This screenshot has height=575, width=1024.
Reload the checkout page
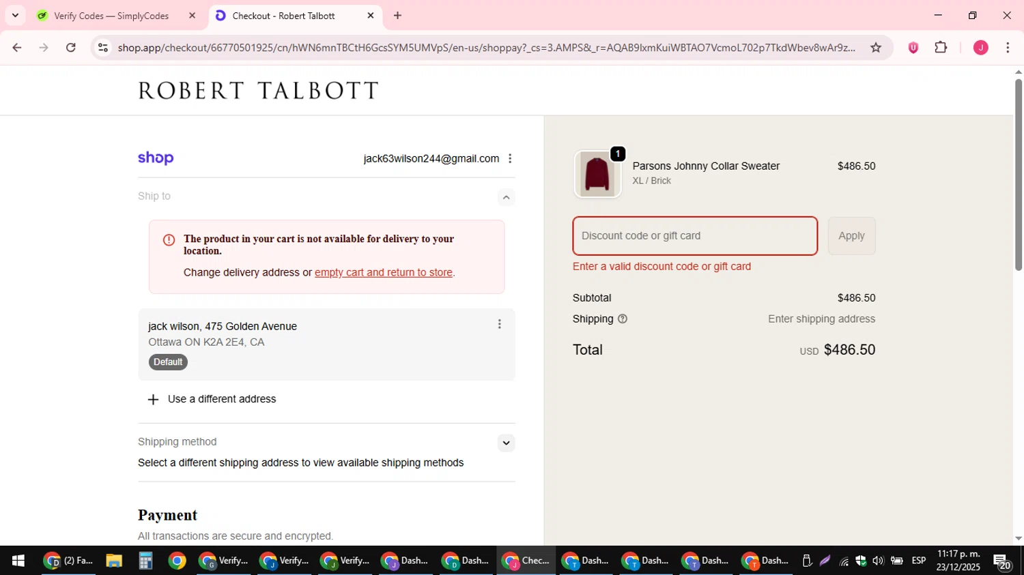pyautogui.click(x=71, y=48)
